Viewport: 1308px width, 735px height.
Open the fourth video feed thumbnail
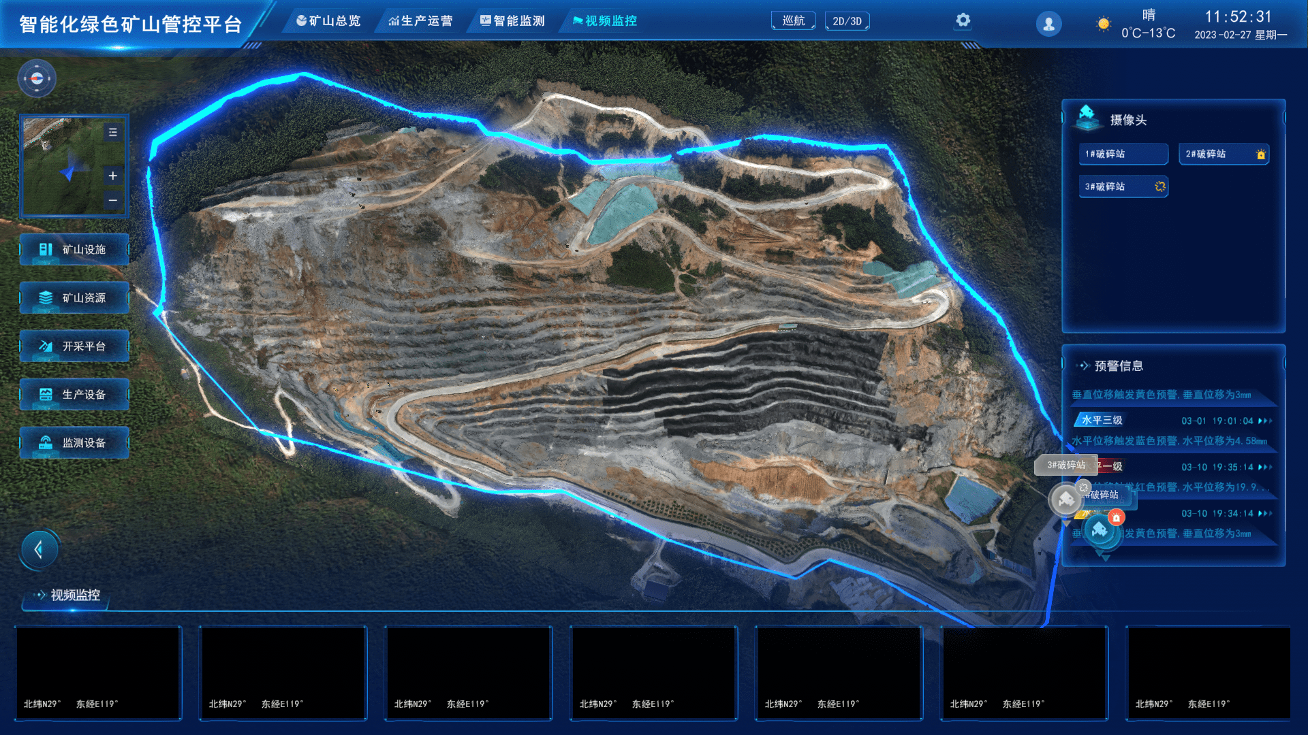click(654, 672)
